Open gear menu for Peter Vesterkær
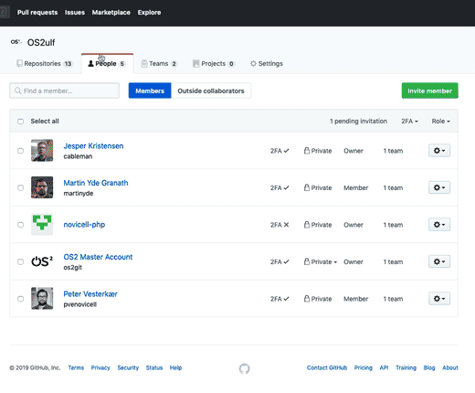475x393 pixels. pos(439,299)
